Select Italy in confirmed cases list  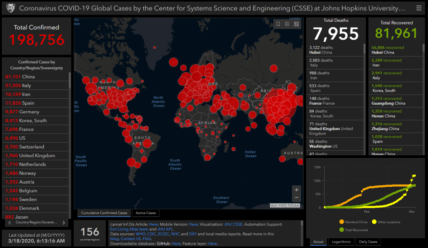pos(27,86)
